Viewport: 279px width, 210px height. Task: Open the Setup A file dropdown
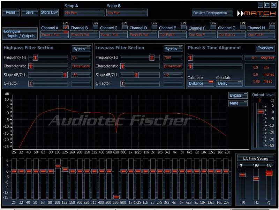(84, 13)
